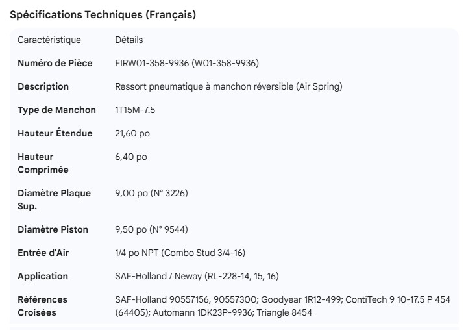
Task: Select the 'Caractéristique' column header
Action: [49, 40]
